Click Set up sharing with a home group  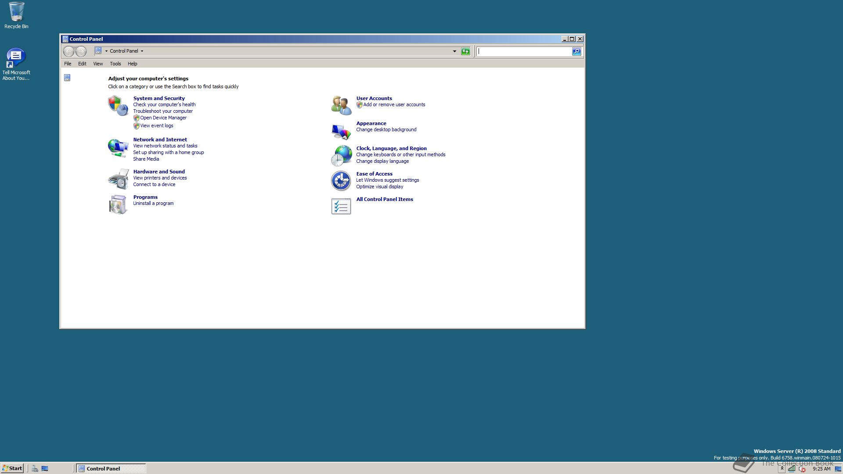169,152
